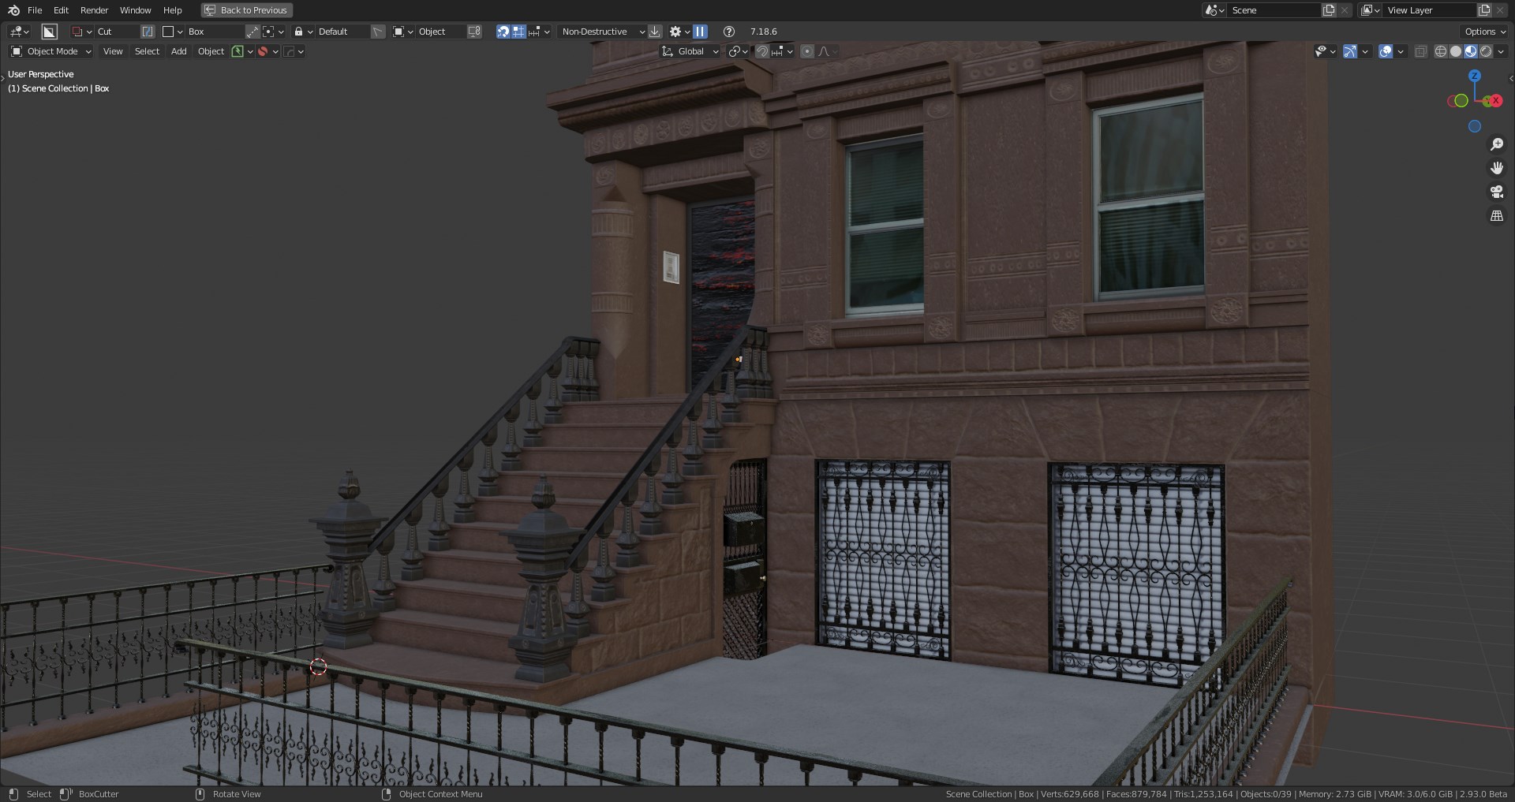The height and width of the screenshot is (802, 1515).
Task: Open the Options dropdown
Action: pyautogui.click(x=1485, y=32)
